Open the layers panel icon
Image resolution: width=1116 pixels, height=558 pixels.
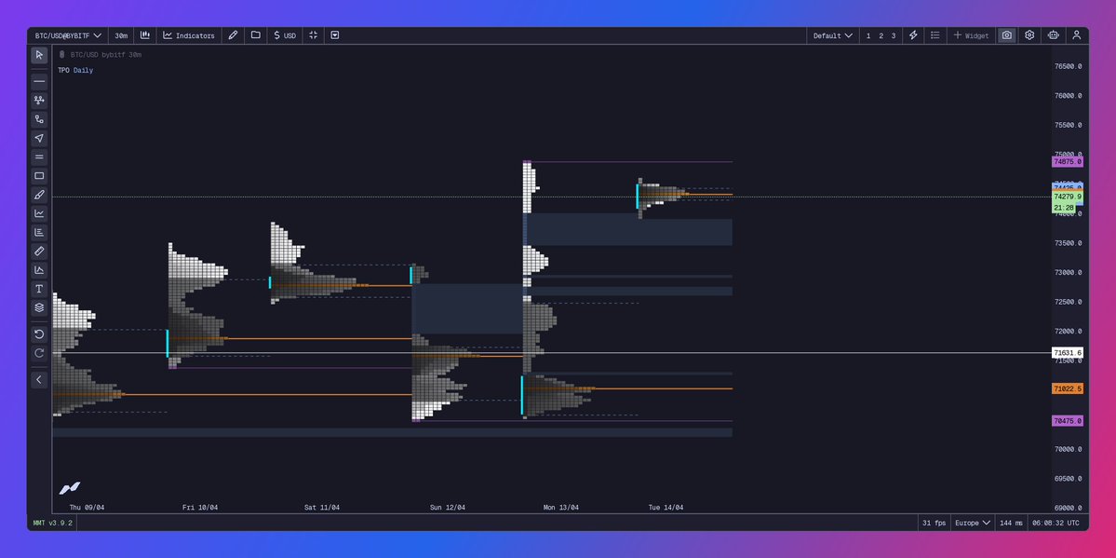[x=39, y=307]
